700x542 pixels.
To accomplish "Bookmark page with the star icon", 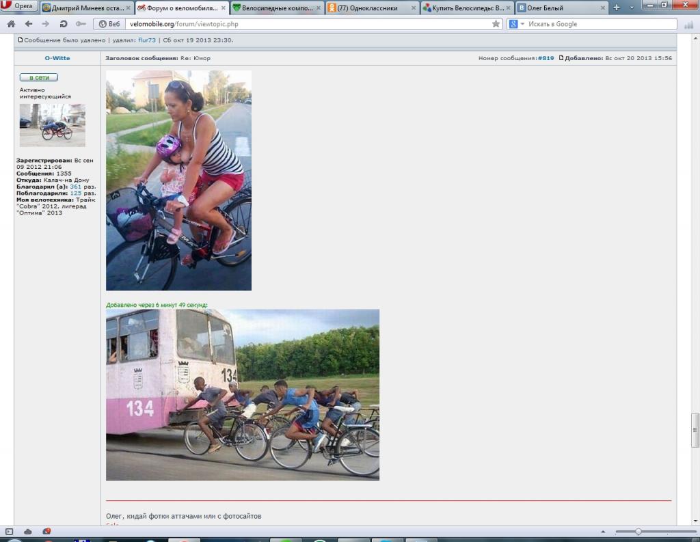I will [x=496, y=24].
